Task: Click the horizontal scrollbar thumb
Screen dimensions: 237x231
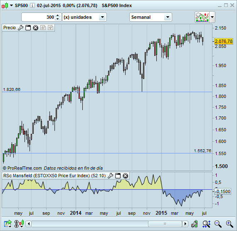Action: 165,224
